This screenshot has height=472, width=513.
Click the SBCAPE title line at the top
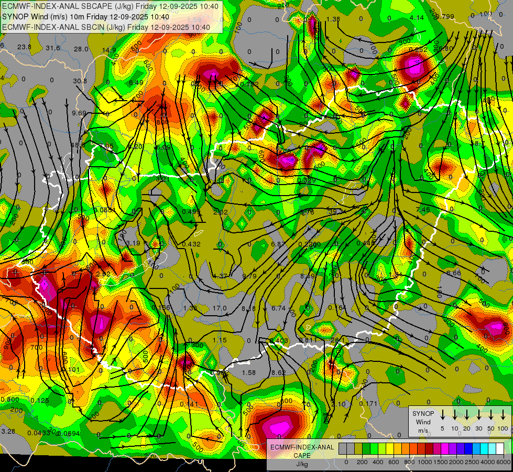click(x=110, y=6)
